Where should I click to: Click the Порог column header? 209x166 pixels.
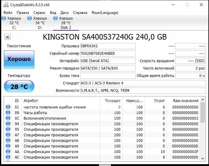[155, 101]
